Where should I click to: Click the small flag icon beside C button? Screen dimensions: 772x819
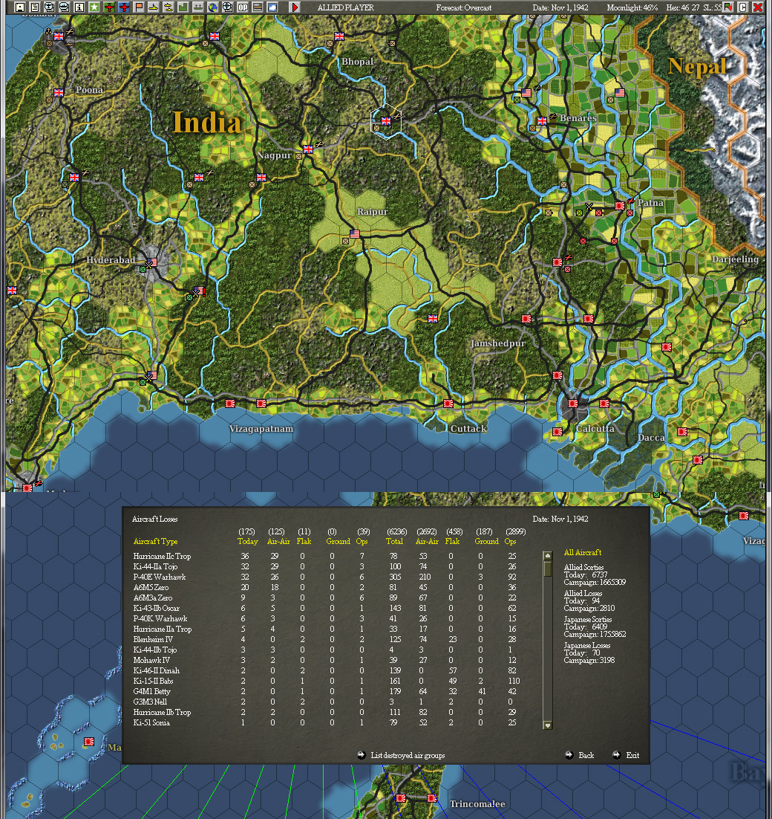pos(728,7)
